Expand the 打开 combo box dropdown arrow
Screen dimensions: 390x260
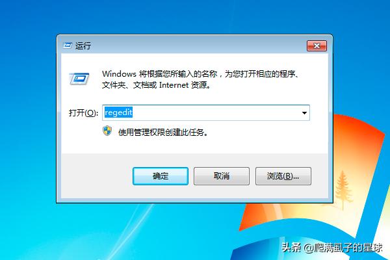(x=304, y=113)
